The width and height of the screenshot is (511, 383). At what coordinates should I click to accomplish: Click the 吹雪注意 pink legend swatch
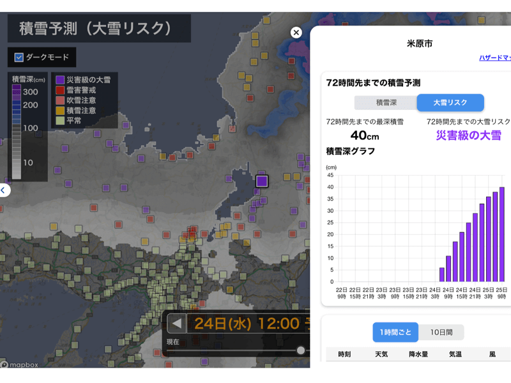coord(59,100)
